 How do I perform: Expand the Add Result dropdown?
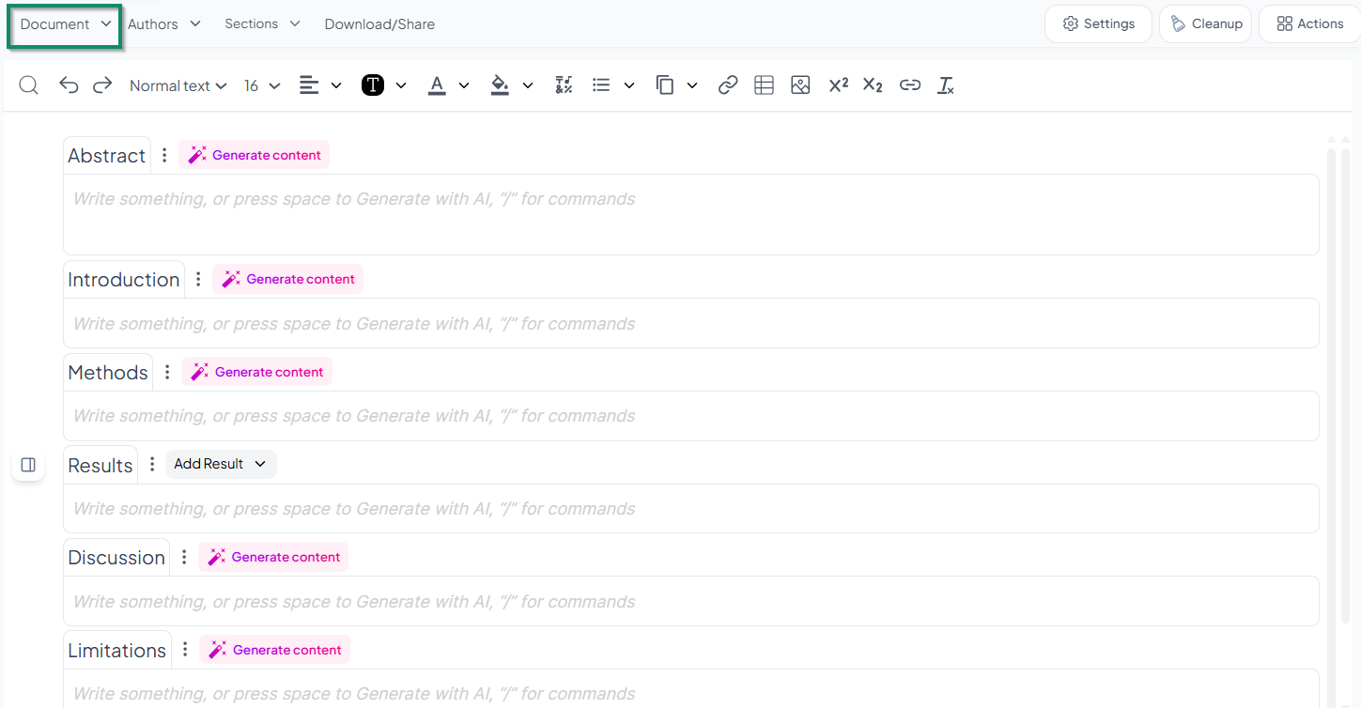[x=221, y=464]
